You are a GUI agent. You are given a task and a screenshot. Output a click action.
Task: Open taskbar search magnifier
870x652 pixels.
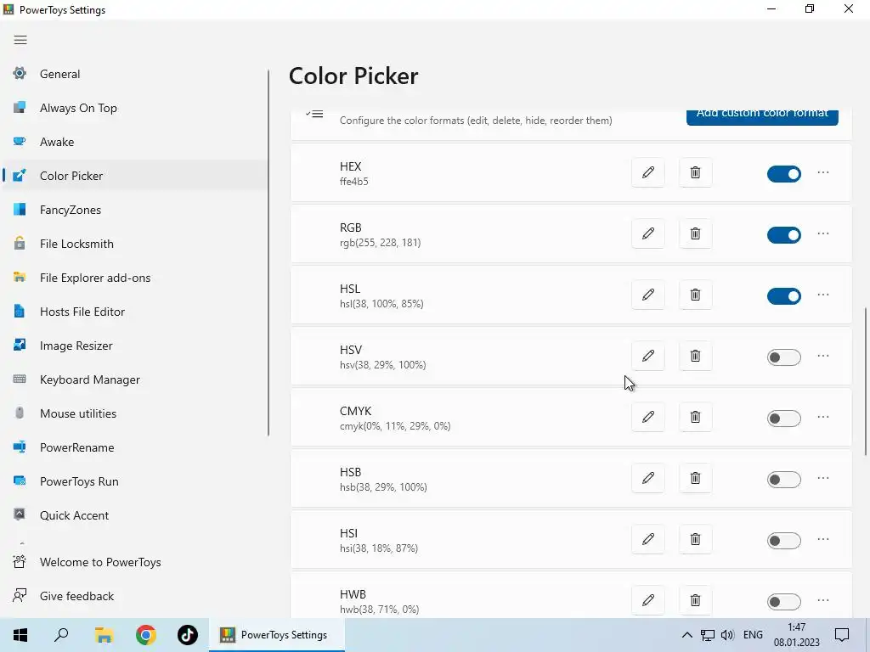point(61,635)
